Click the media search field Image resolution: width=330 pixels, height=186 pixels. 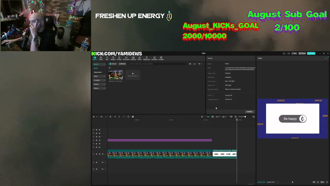pos(157,64)
